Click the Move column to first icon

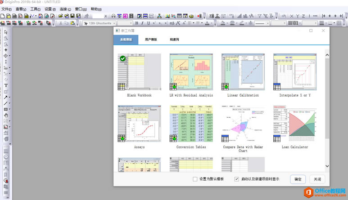(324, 16)
